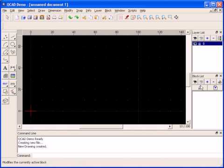Select the Text tool with A icon
This screenshot has width=224, height=168.
pyautogui.click(x=6, y=68)
